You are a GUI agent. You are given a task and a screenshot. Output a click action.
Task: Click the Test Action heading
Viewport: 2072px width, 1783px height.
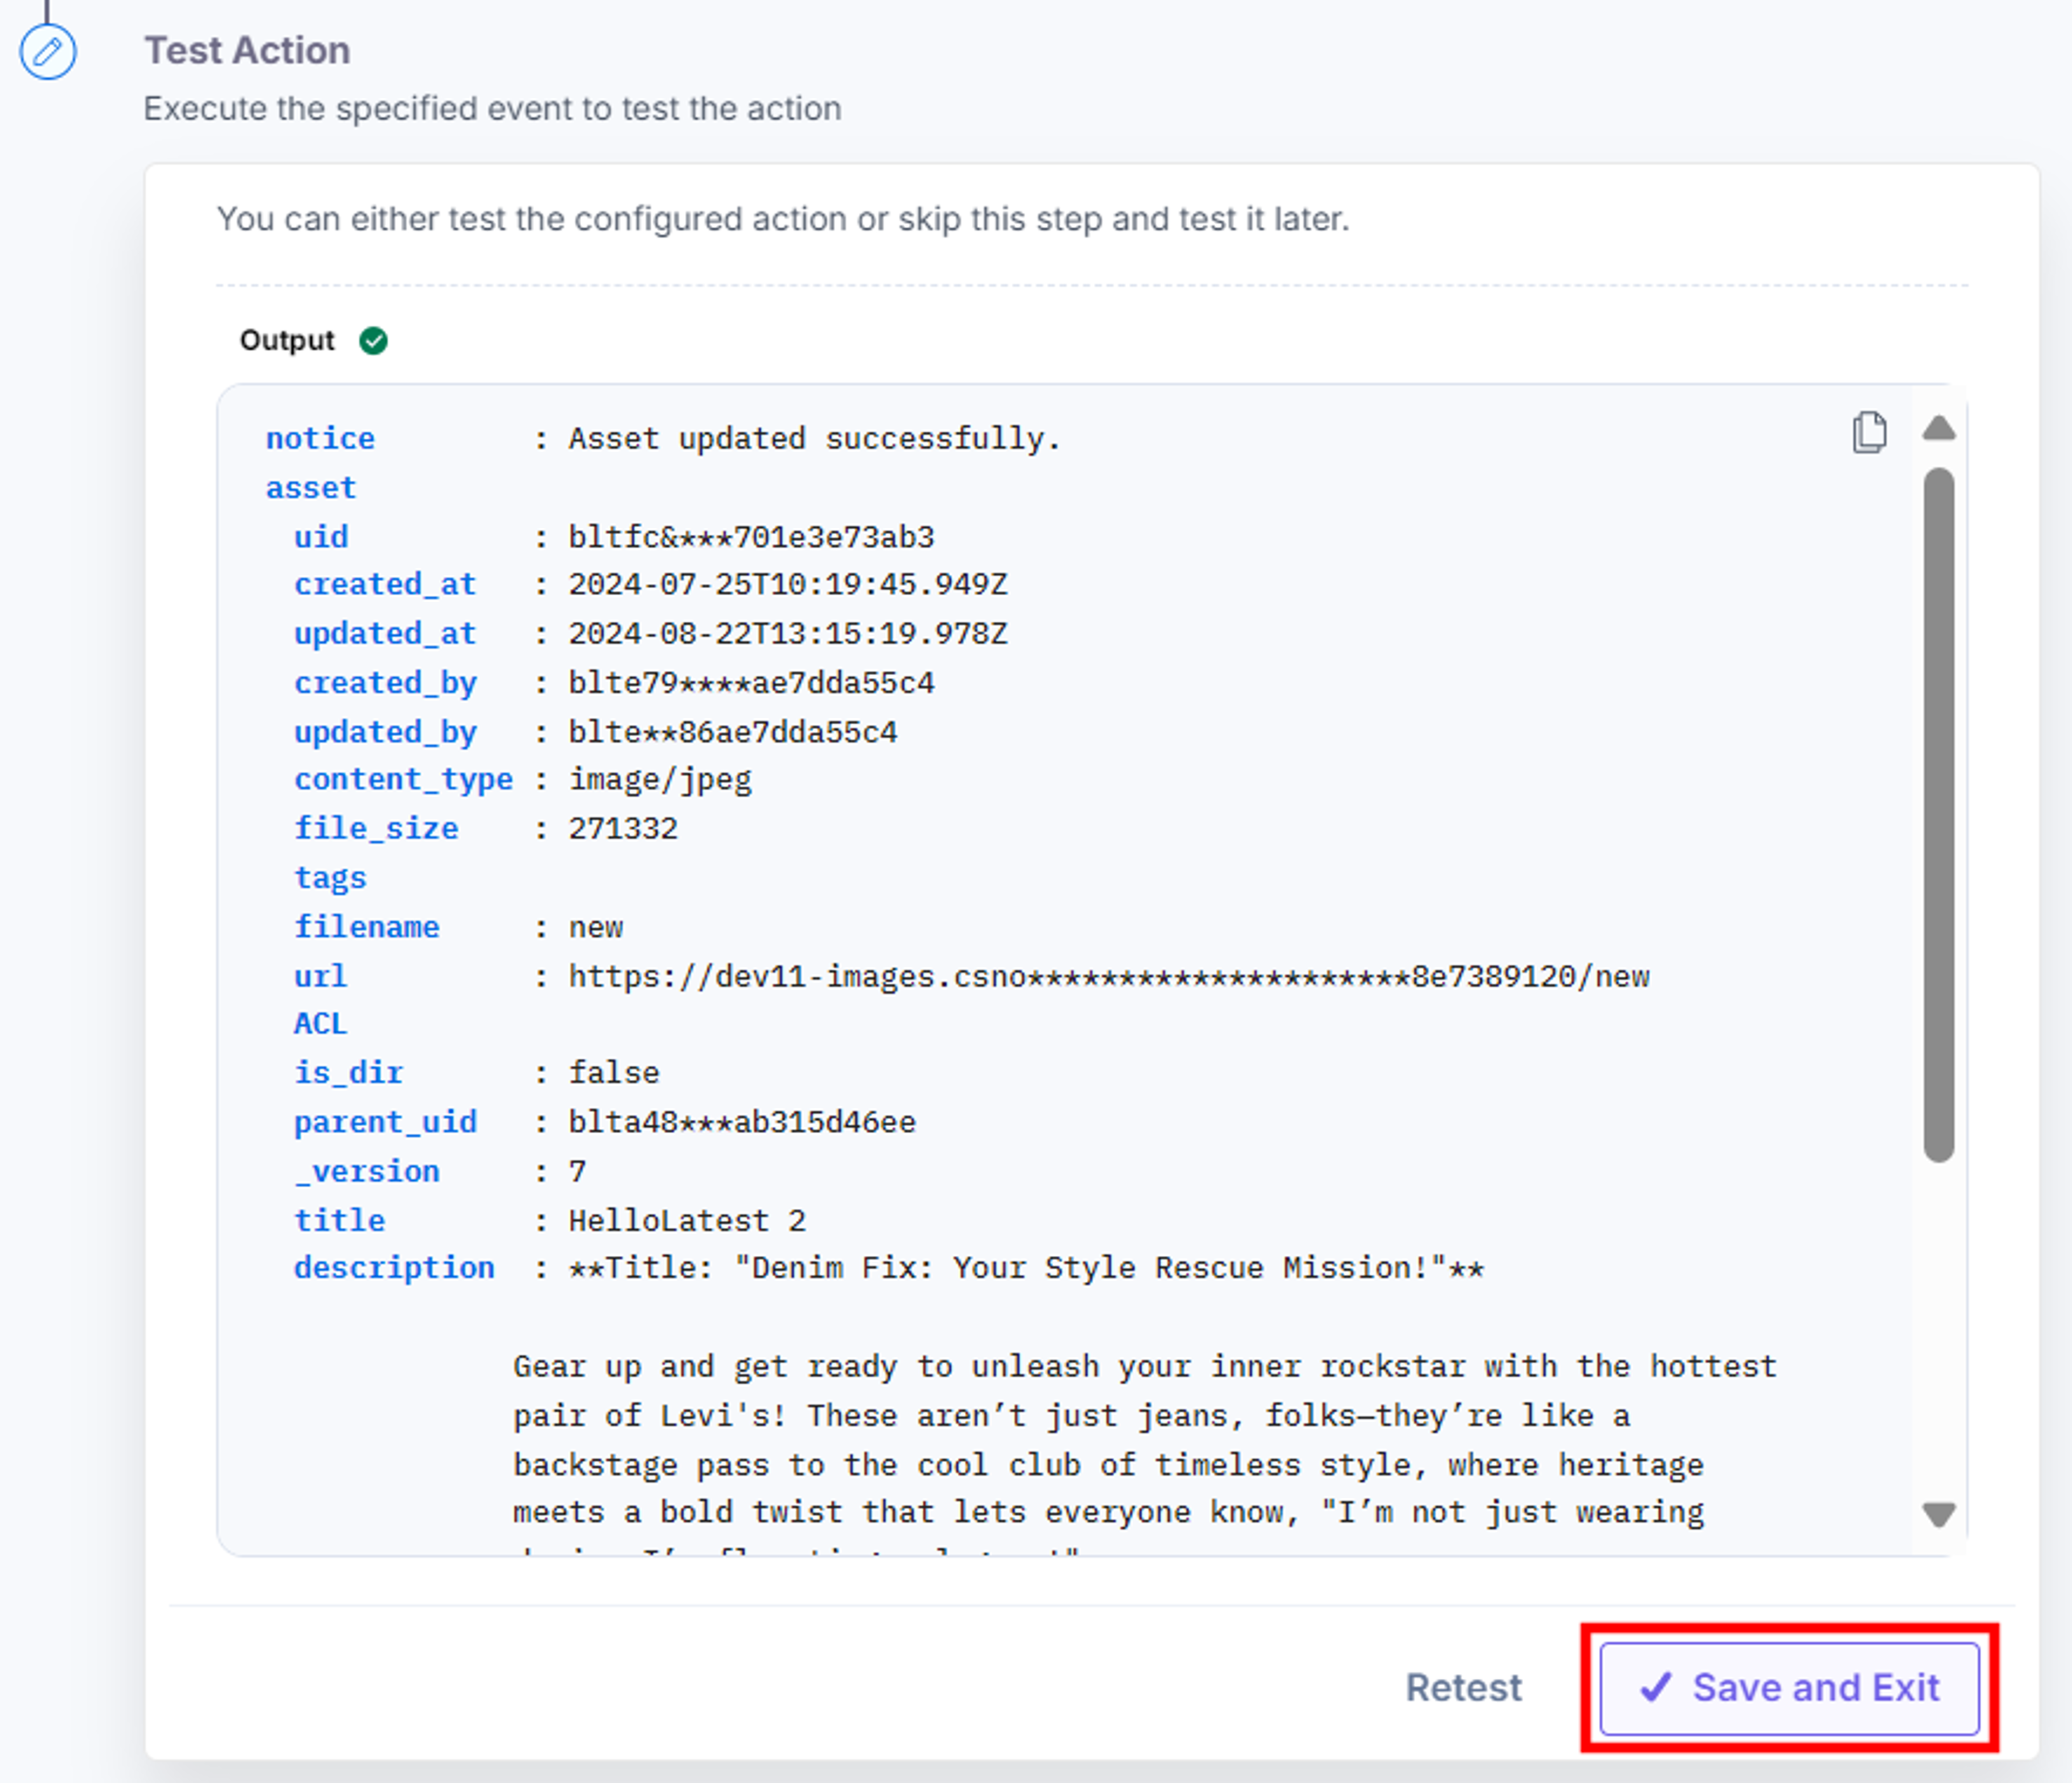coord(247,50)
